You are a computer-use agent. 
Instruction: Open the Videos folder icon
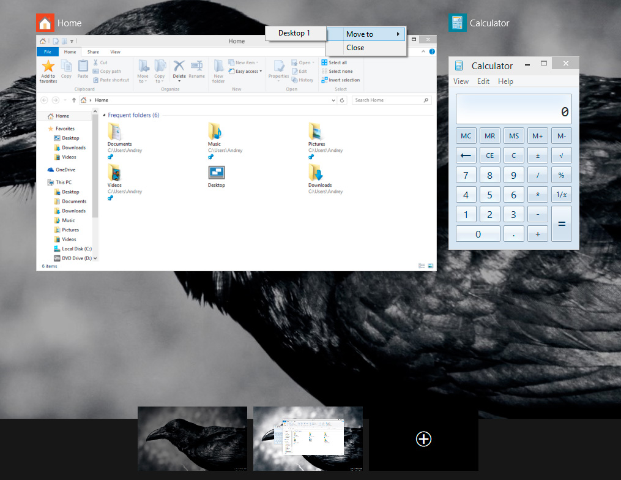(114, 173)
